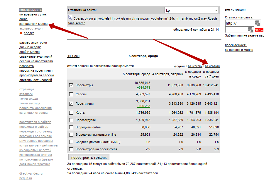Switch report view to по неделям
This screenshot has height=181, width=264.
click(195, 66)
